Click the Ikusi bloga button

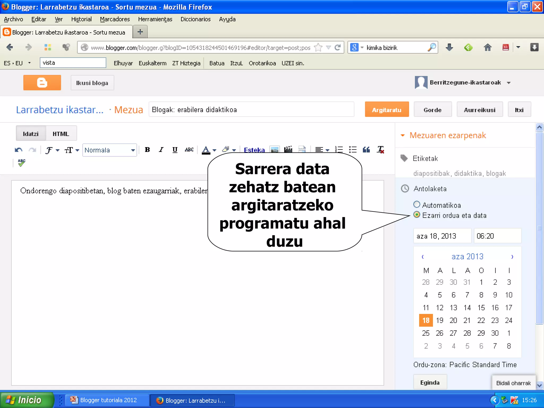coord(92,83)
